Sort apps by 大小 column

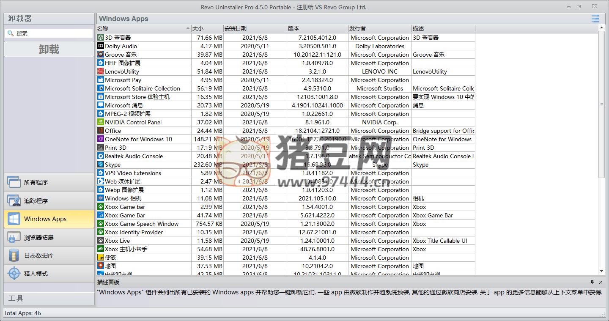click(207, 28)
